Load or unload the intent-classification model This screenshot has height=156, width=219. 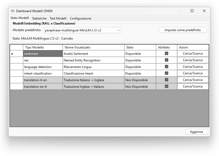point(193,73)
